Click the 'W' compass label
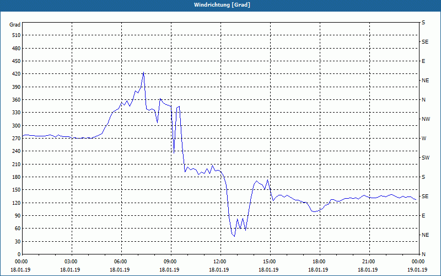The width and height of the screenshot is (441, 276). [424, 139]
